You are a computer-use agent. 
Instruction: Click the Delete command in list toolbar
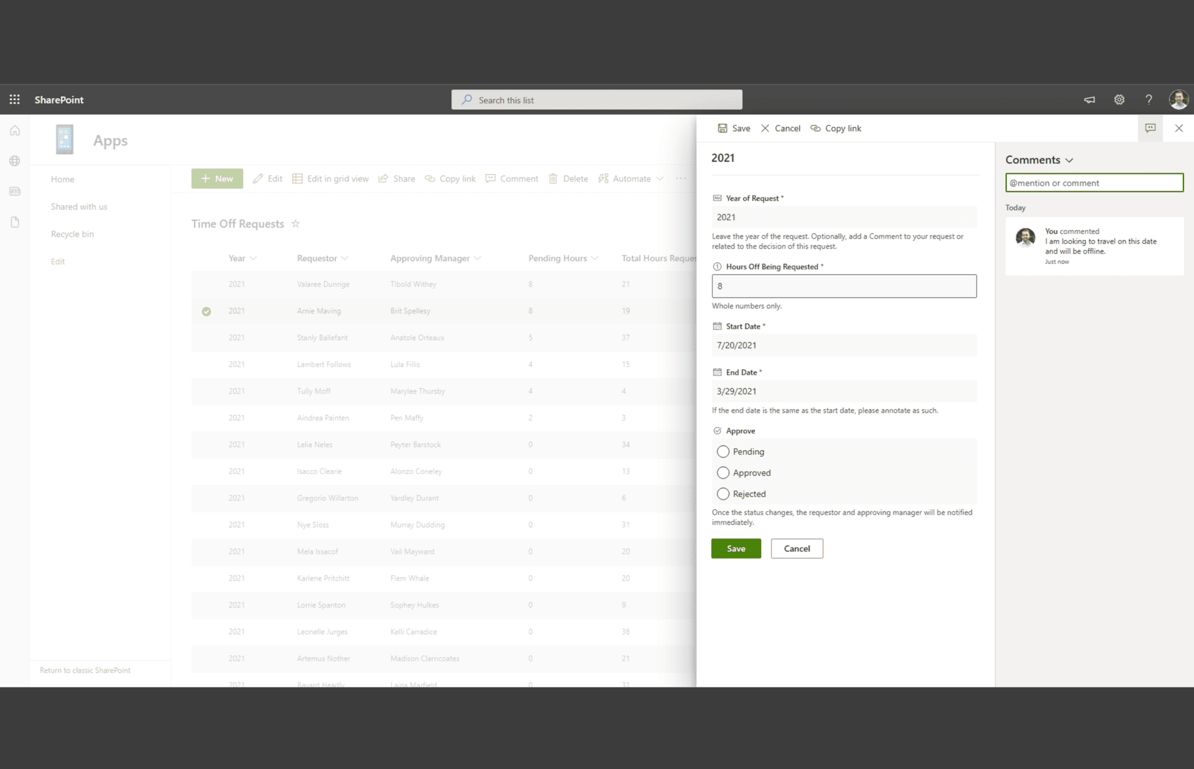point(568,178)
